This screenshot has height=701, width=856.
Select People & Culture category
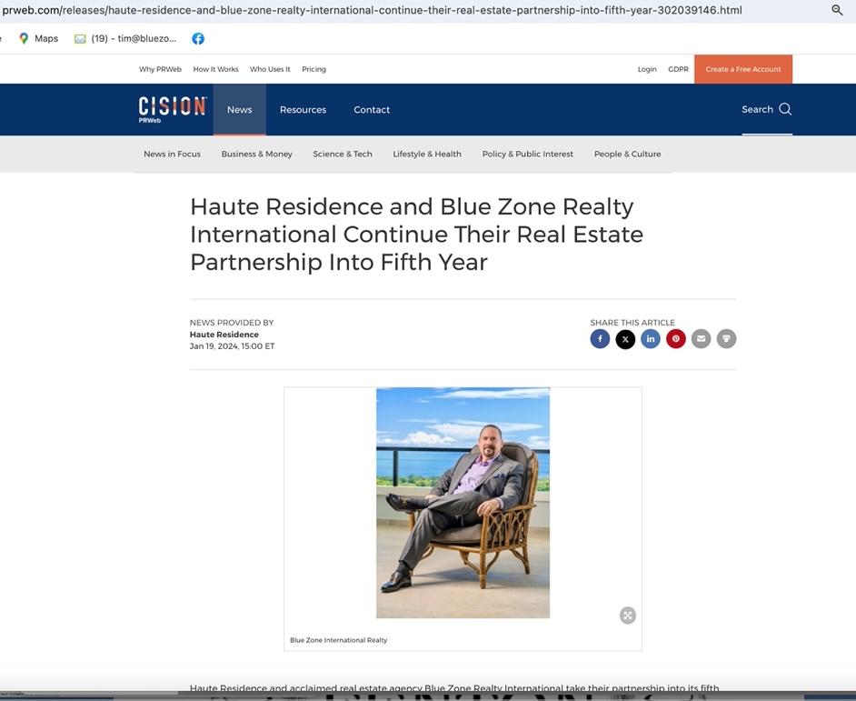(x=627, y=154)
